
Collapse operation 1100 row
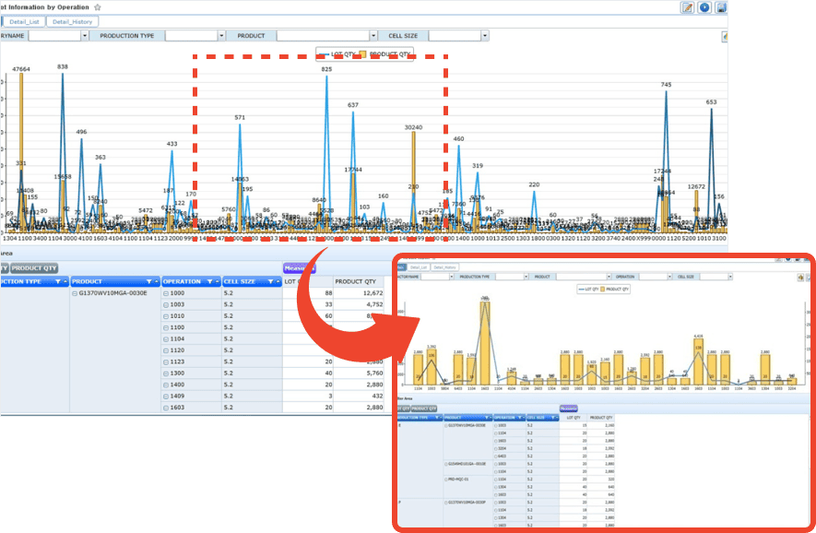pyautogui.click(x=166, y=328)
